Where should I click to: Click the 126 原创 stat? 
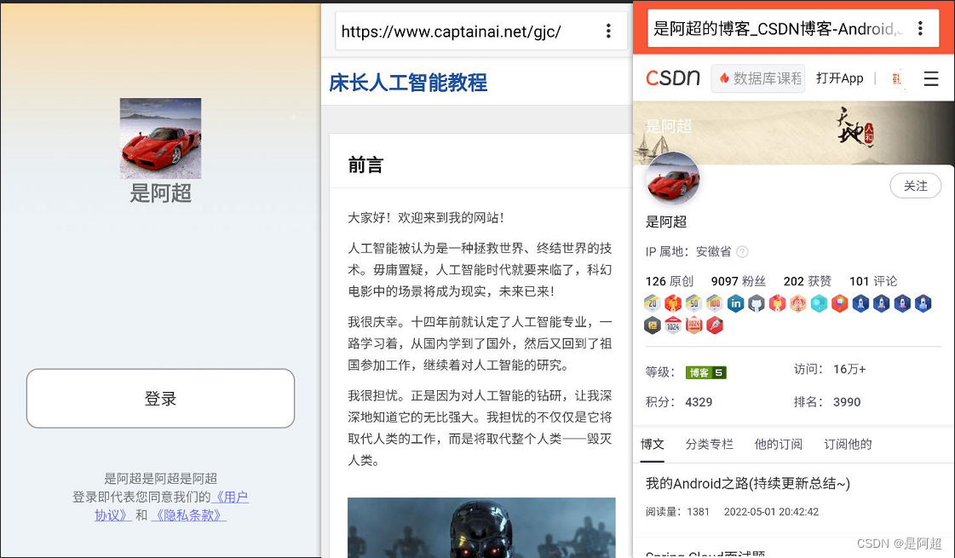(x=670, y=281)
